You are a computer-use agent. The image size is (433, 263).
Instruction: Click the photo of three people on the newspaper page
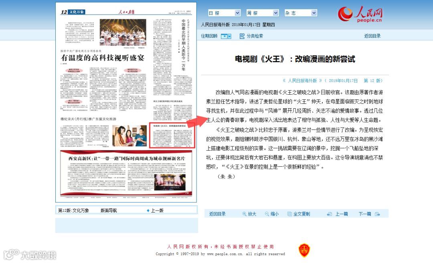(129, 136)
